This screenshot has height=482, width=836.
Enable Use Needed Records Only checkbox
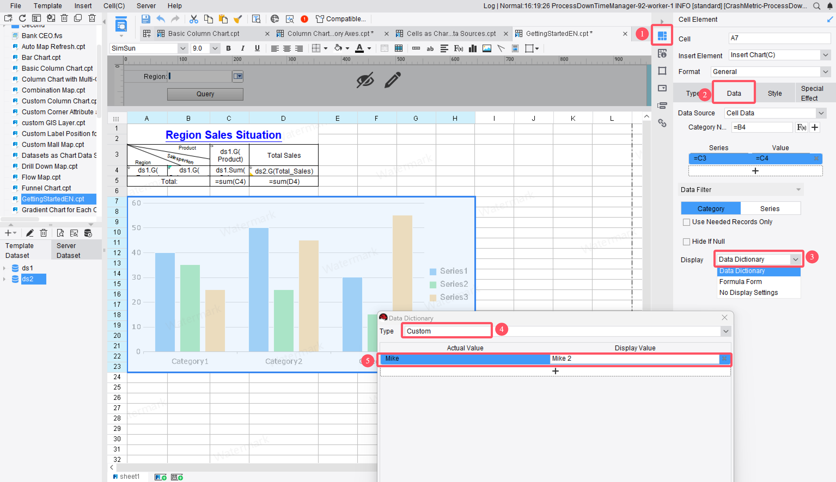click(x=686, y=222)
